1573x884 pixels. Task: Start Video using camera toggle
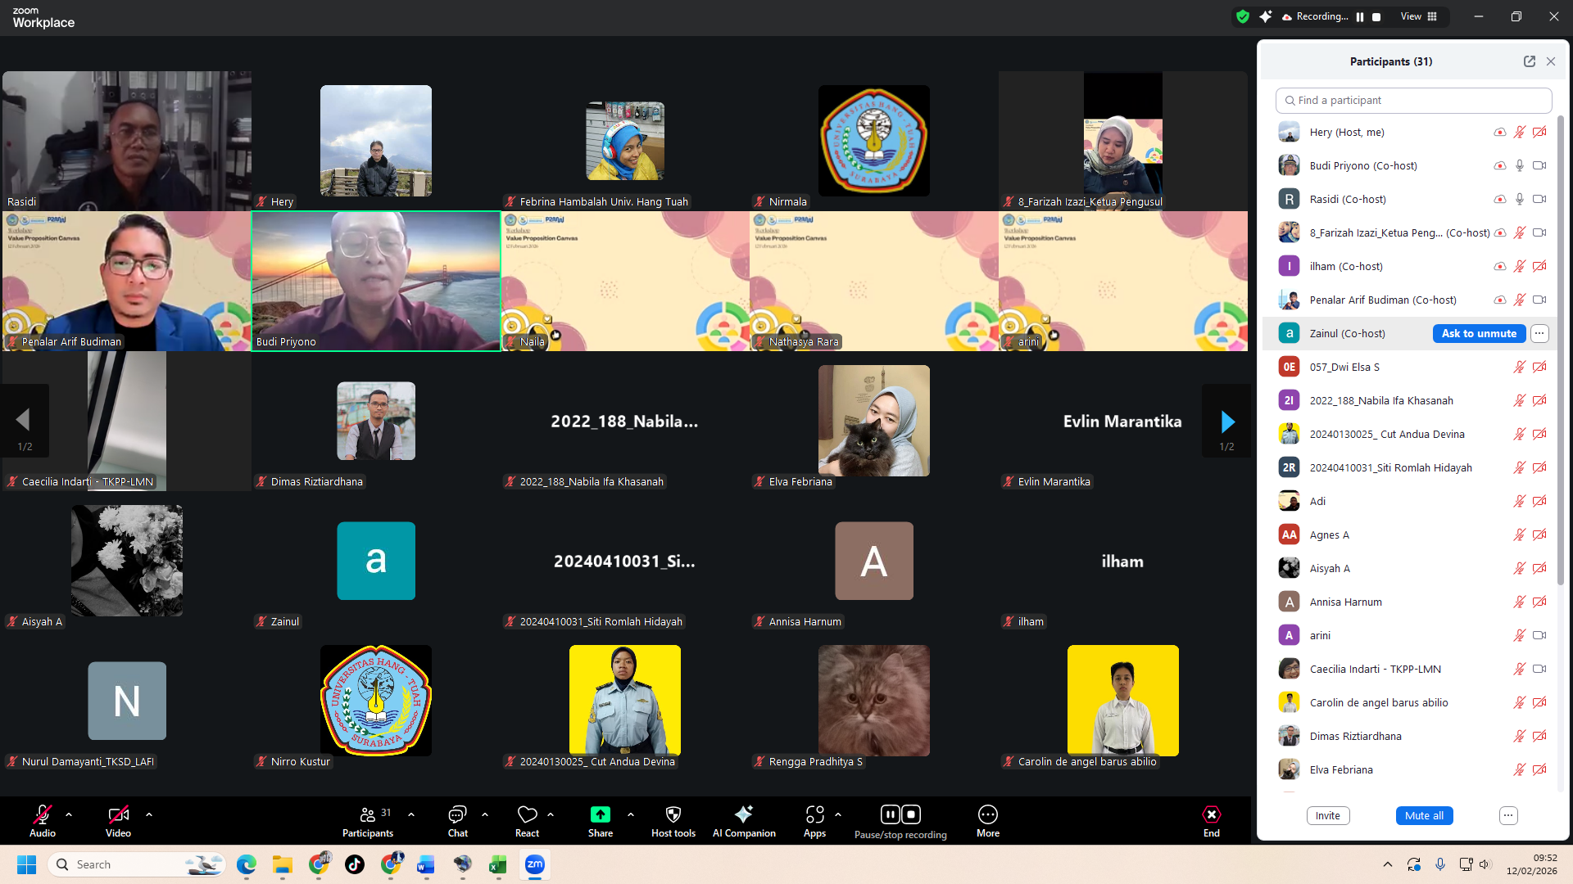[x=118, y=814]
